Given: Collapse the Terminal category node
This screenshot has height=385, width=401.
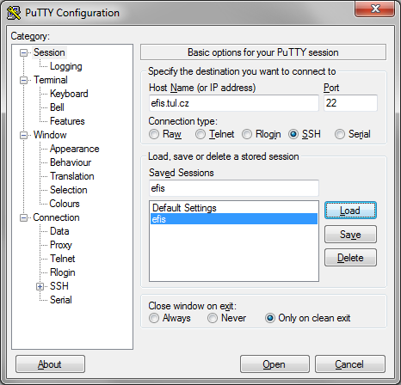Looking at the screenshot, I should [23, 80].
